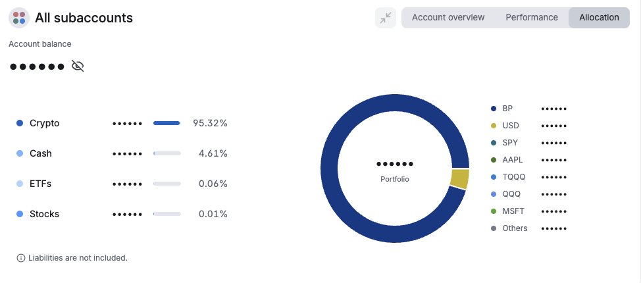The width and height of the screenshot is (641, 283).
Task: Collapse the panel with the arrows icon
Action: [x=386, y=18]
